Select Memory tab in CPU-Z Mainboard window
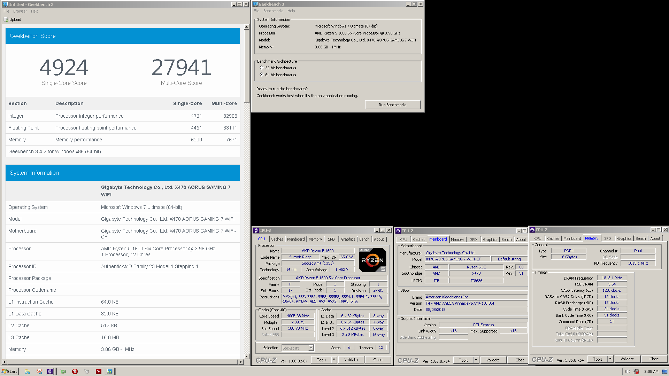The image size is (669, 376). point(457,240)
